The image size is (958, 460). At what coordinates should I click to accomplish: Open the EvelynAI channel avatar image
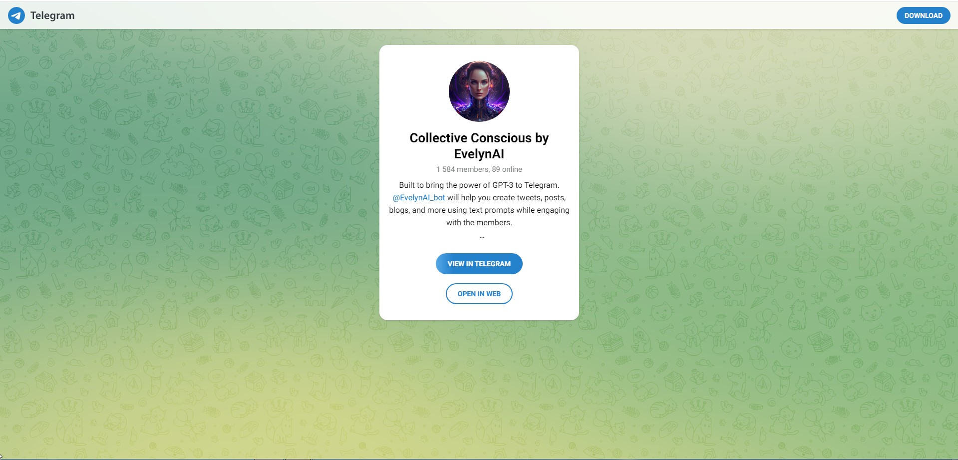(x=479, y=91)
